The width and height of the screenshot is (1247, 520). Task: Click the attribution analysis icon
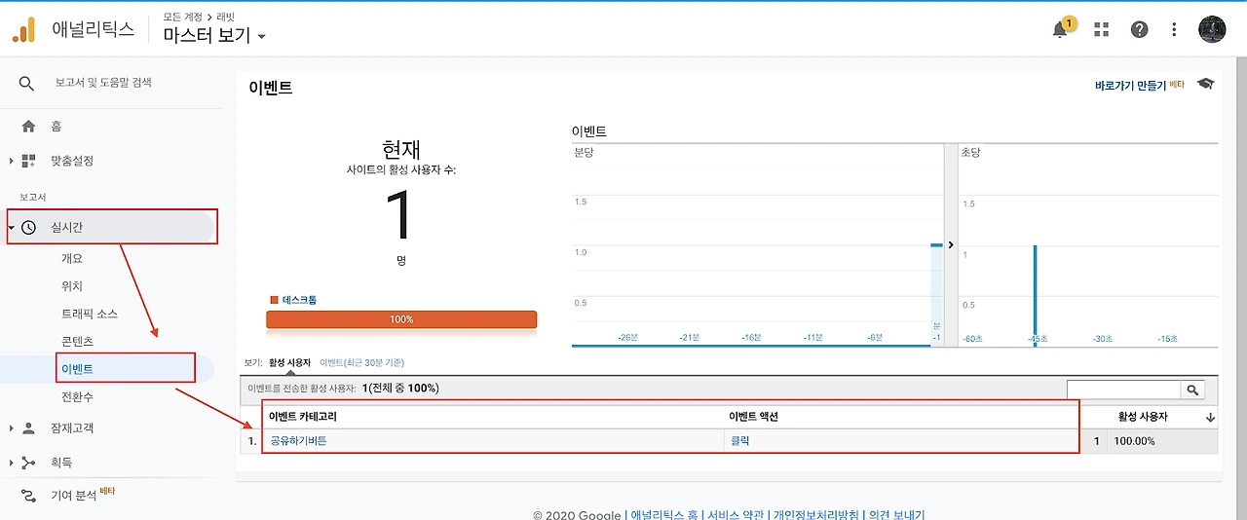(29, 496)
